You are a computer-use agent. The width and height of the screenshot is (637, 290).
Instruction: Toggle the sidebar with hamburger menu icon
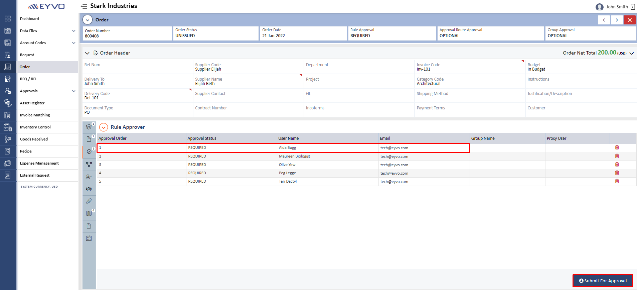click(84, 6)
